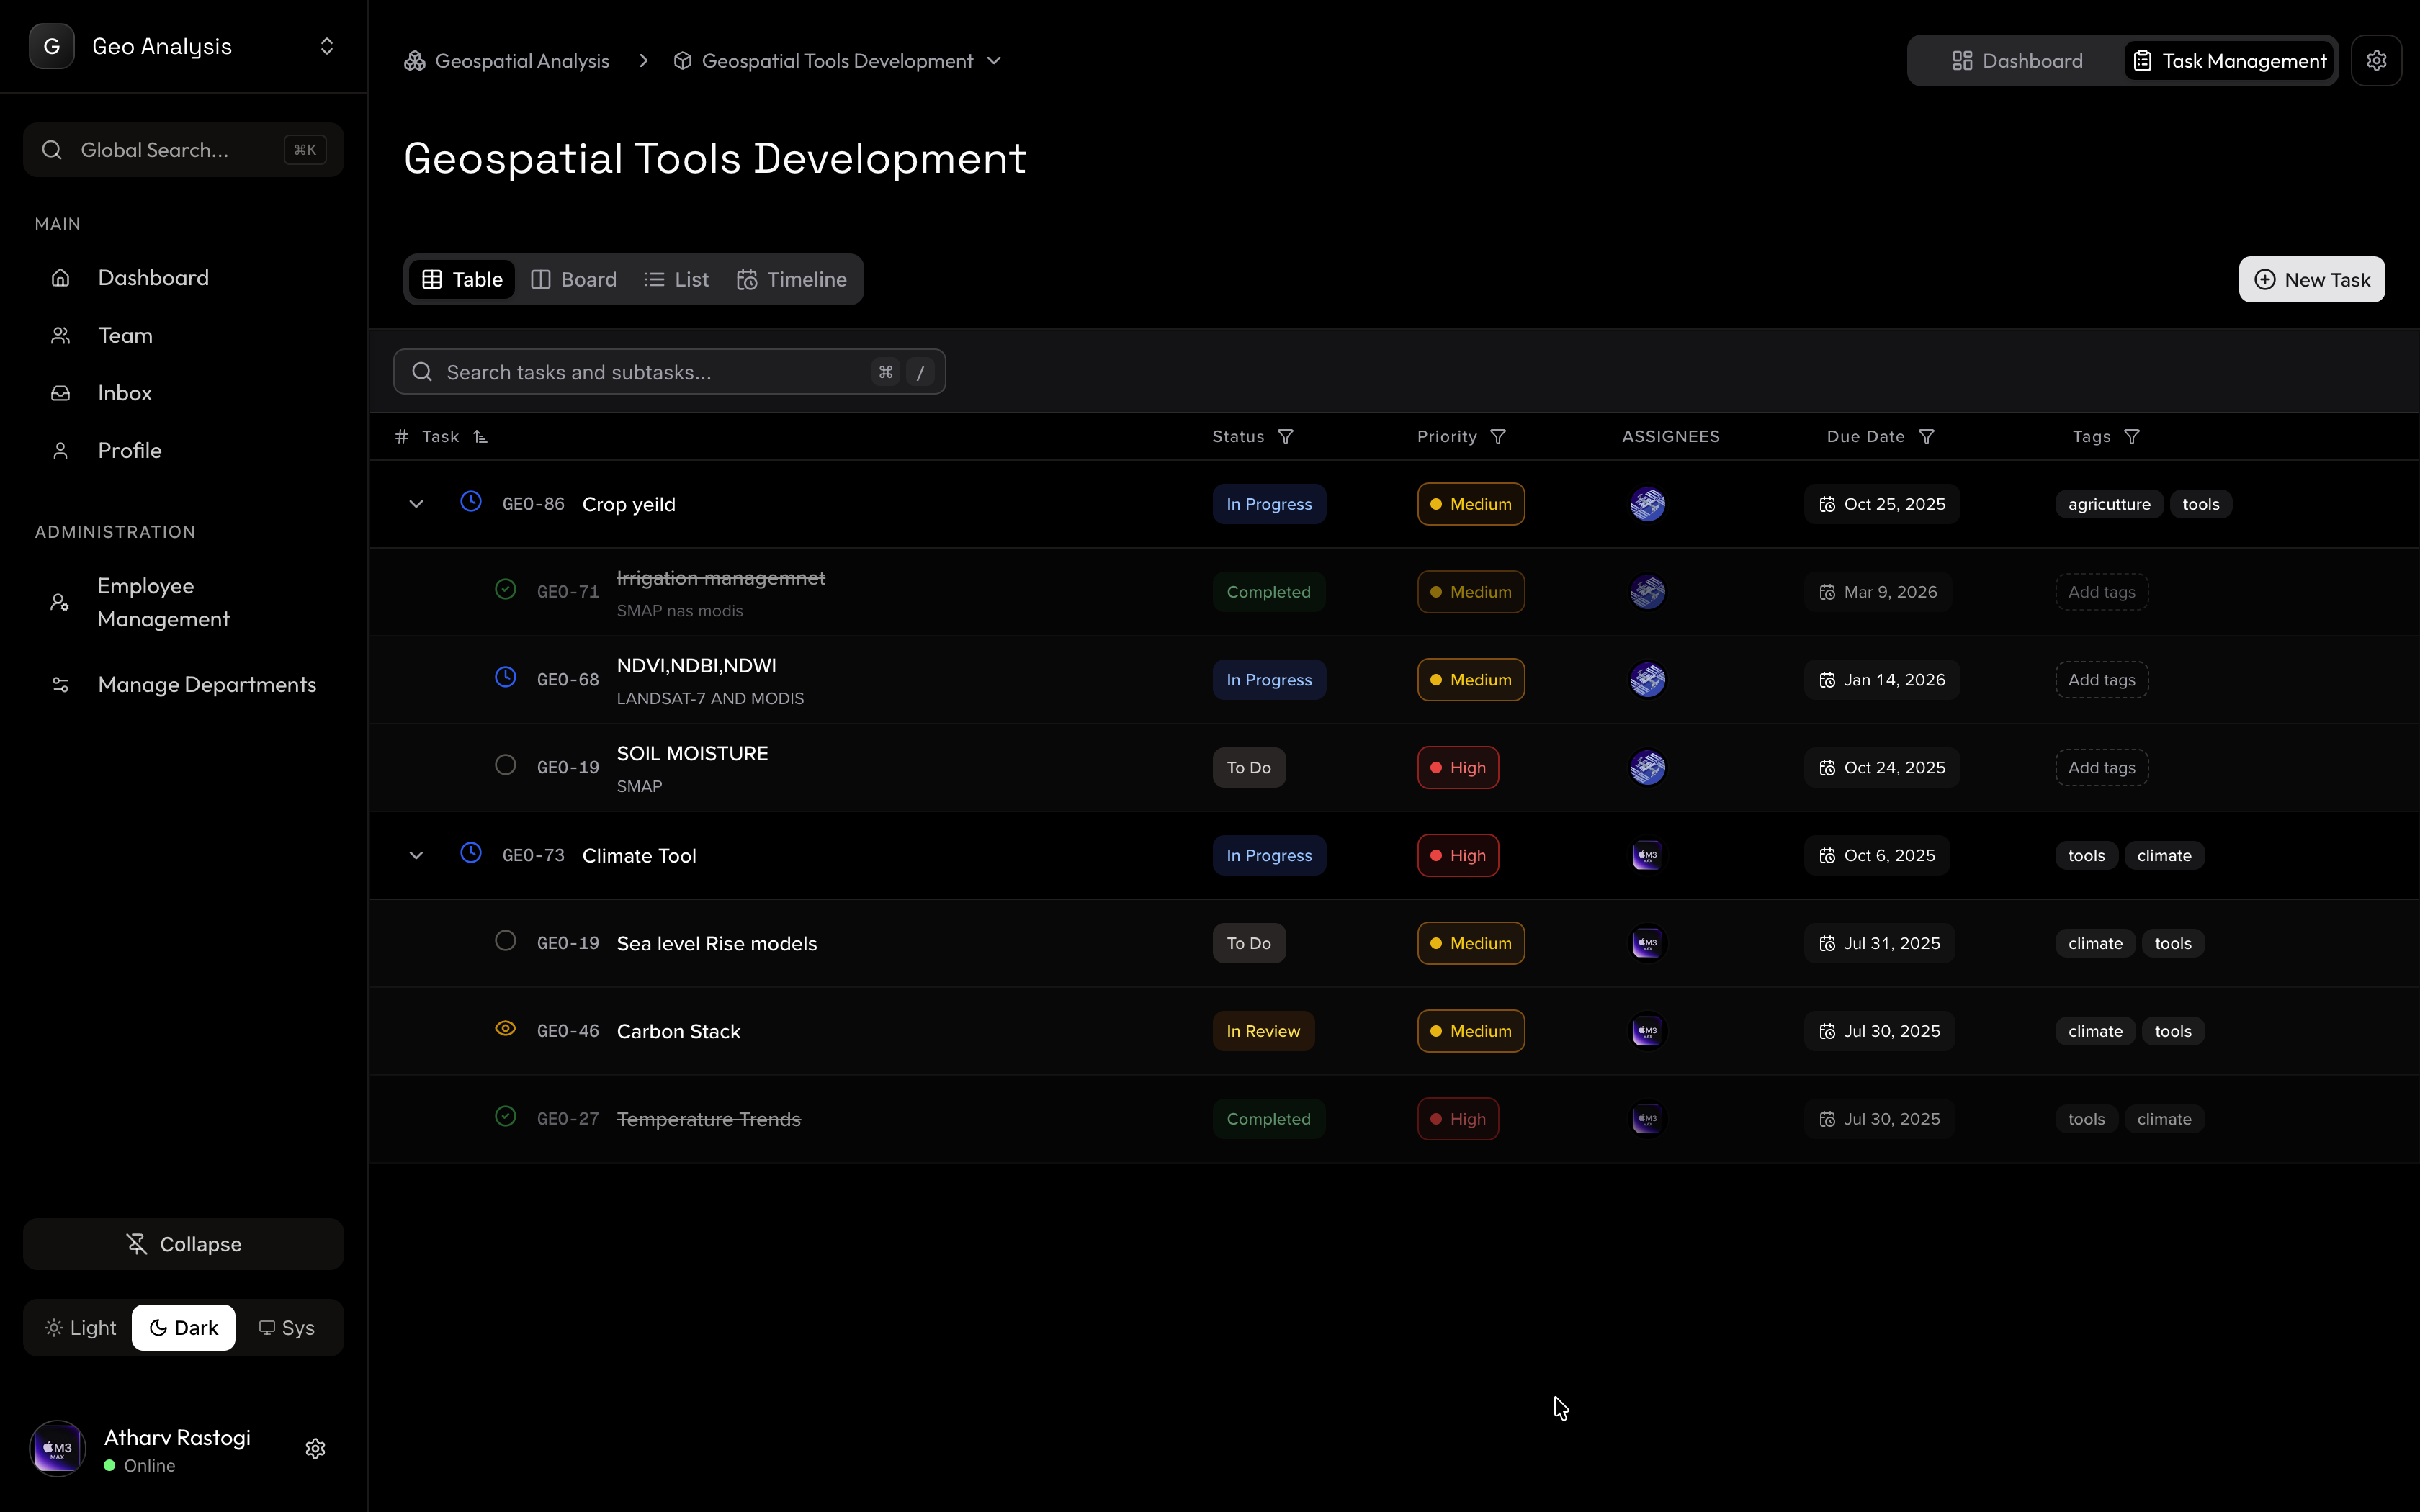Mark SOIL MOISTURE task as complete

pos(506,765)
